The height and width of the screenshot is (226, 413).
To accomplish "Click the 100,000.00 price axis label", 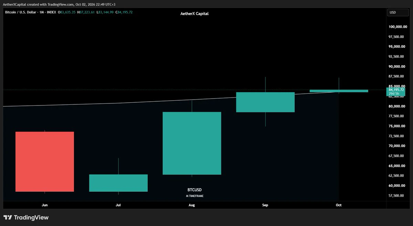I will [399, 27].
